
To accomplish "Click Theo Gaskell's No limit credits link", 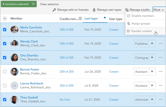I will coord(65,99).
